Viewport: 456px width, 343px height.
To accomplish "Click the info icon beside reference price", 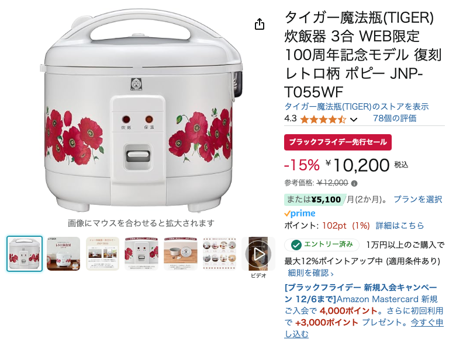I will pyautogui.click(x=354, y=183).
